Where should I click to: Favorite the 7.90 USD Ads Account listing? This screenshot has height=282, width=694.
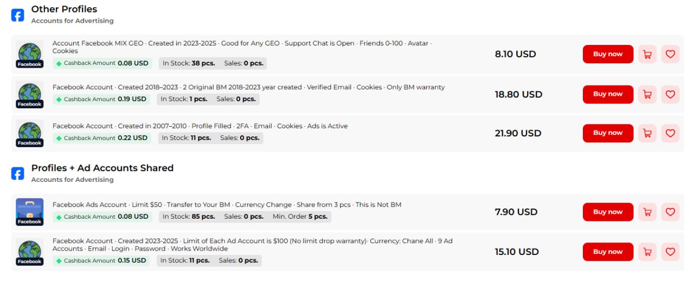(x=670, y=212)
